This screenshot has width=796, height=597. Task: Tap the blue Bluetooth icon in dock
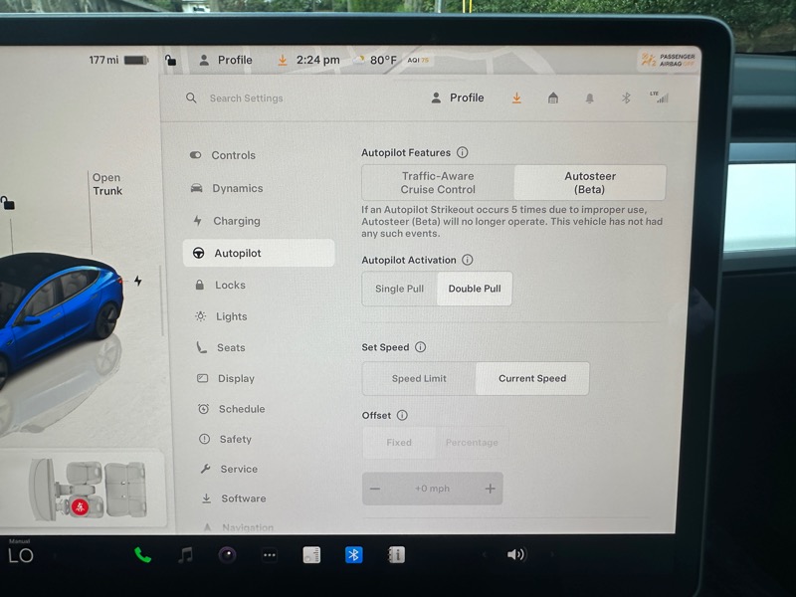point(353,555)
